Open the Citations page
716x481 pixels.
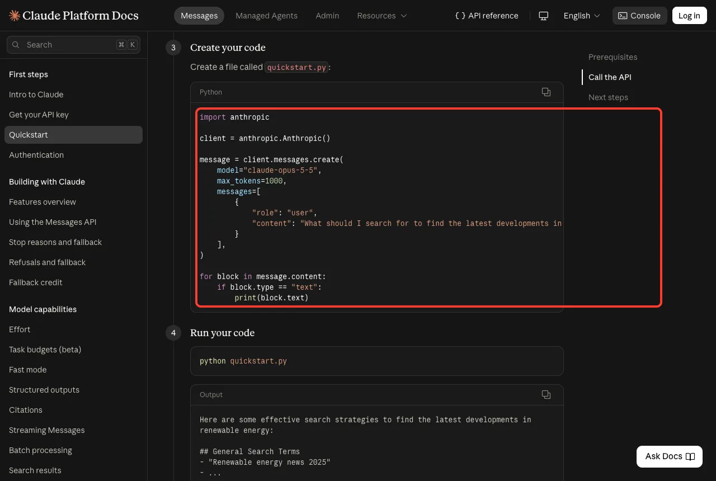26,410
